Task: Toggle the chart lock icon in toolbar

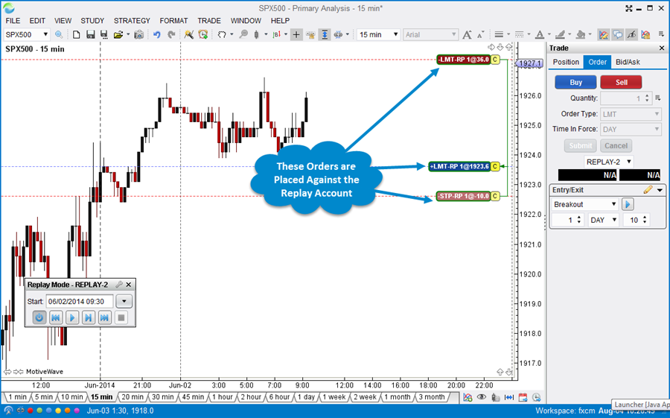Action: click(x=645, y=35)
